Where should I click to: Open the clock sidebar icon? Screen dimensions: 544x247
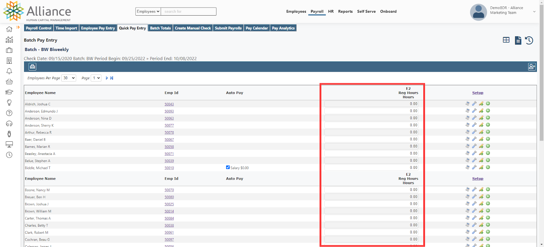9,155
